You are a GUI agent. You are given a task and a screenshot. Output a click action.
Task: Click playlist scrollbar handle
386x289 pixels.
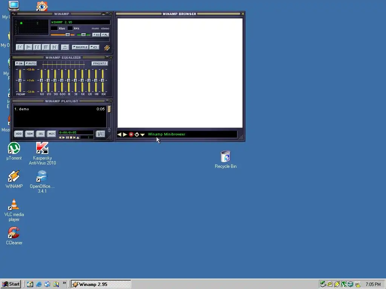(x=109, y=109)
